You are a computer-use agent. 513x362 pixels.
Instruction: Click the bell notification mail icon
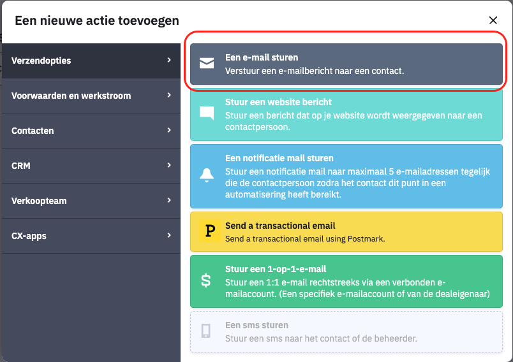coord(207,175)
